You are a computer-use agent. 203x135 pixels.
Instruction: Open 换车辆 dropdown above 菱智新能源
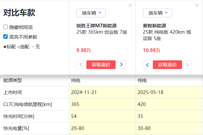157,13
